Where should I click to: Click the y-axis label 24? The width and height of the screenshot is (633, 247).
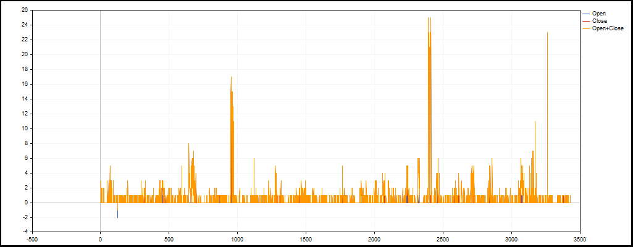pos(25,25)
